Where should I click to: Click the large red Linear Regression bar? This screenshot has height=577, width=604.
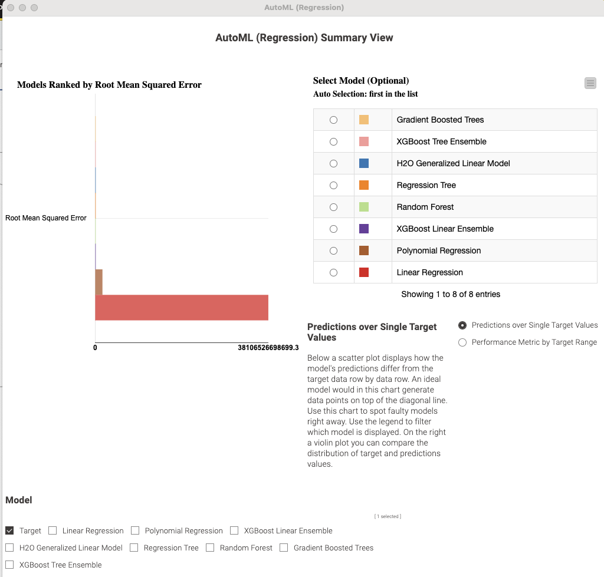pos(182,307)
